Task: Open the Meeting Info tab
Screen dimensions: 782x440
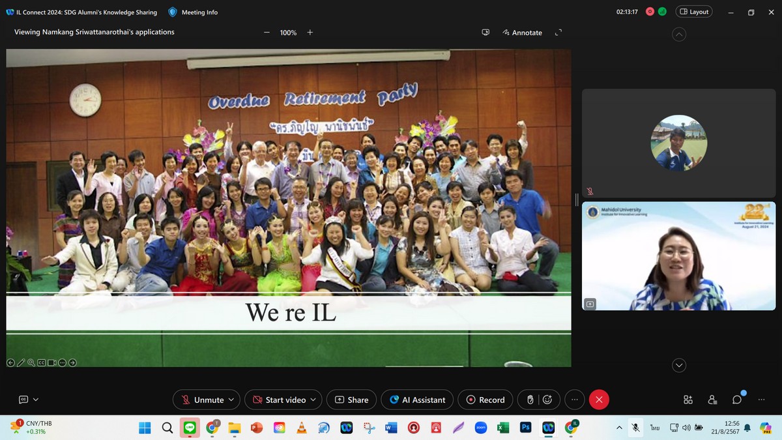Action: pyautogui.click(x=199, y=12)
